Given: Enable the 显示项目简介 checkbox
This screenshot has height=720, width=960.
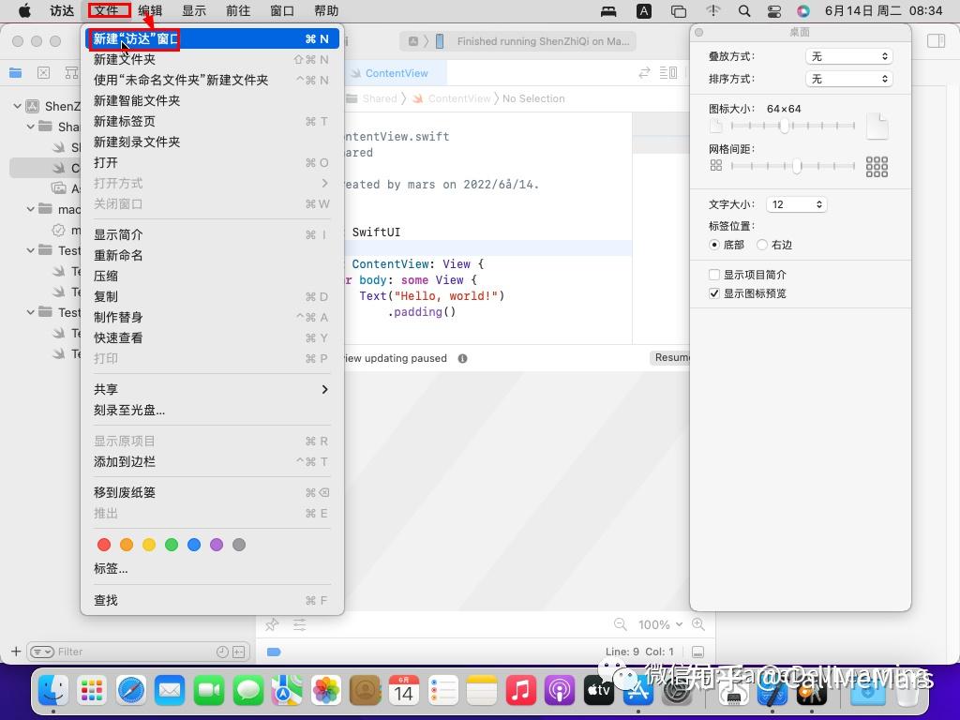Looking at the screenshot, I should click(713, 275).
